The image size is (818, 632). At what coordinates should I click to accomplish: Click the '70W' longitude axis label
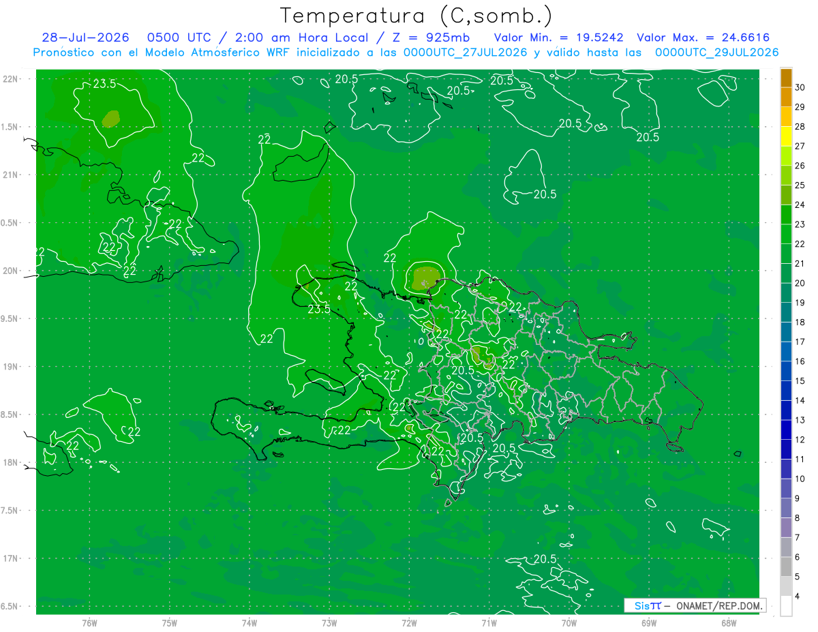pyautogui.click(x=569, y=623)
